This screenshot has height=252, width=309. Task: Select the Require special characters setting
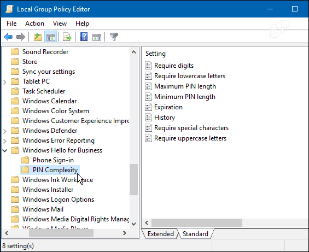tap(191, 128)
